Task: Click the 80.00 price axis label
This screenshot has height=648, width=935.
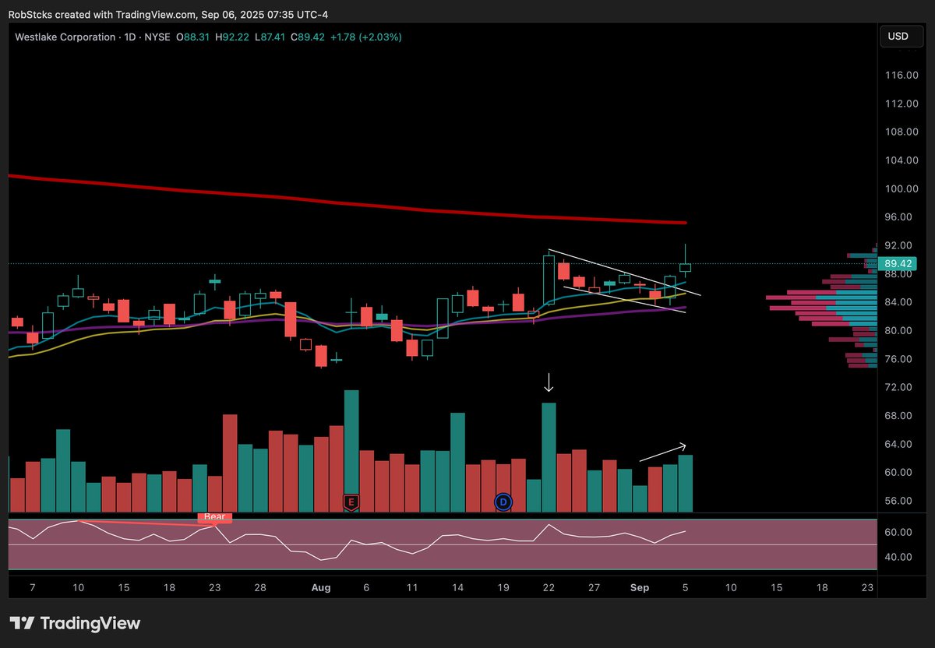Action: [x=899, y=330]
